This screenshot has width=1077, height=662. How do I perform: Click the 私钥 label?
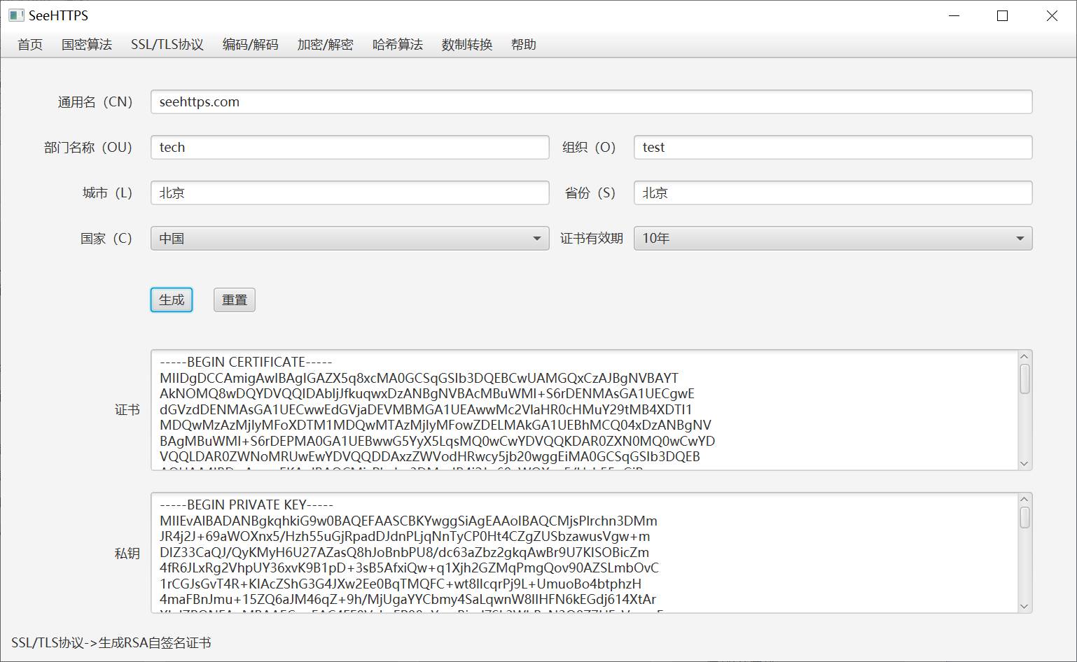tap(127, 553)
